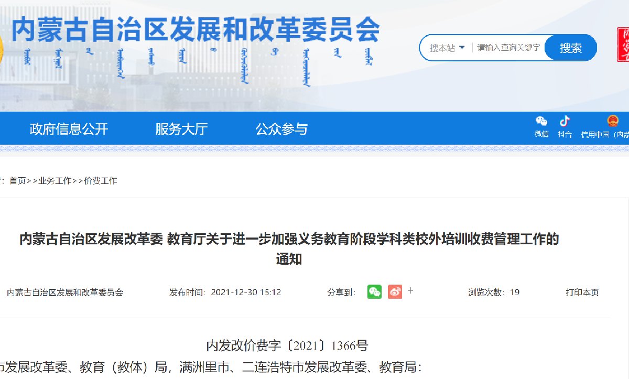Viewport: 629px width, 379px height.
Task: Open 业务工作 breadcrumb link
Action: tap(55, 181)
